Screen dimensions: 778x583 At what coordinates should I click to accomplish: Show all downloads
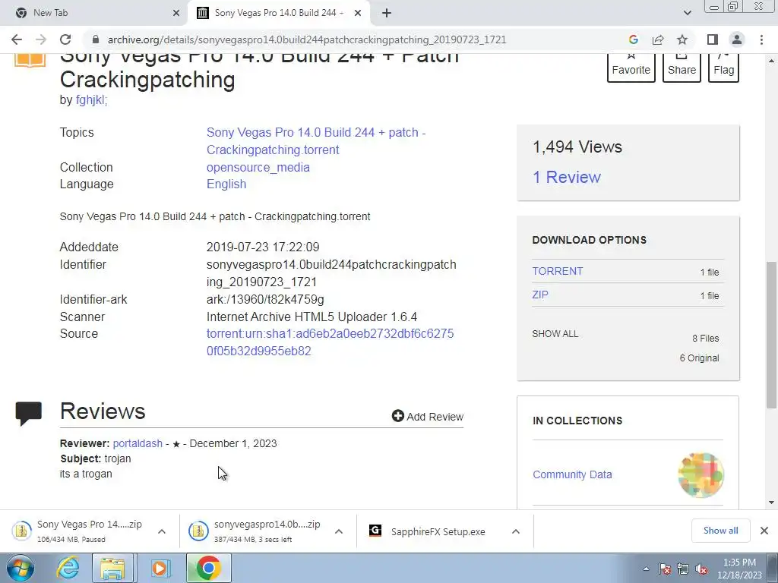coord(720,531)
